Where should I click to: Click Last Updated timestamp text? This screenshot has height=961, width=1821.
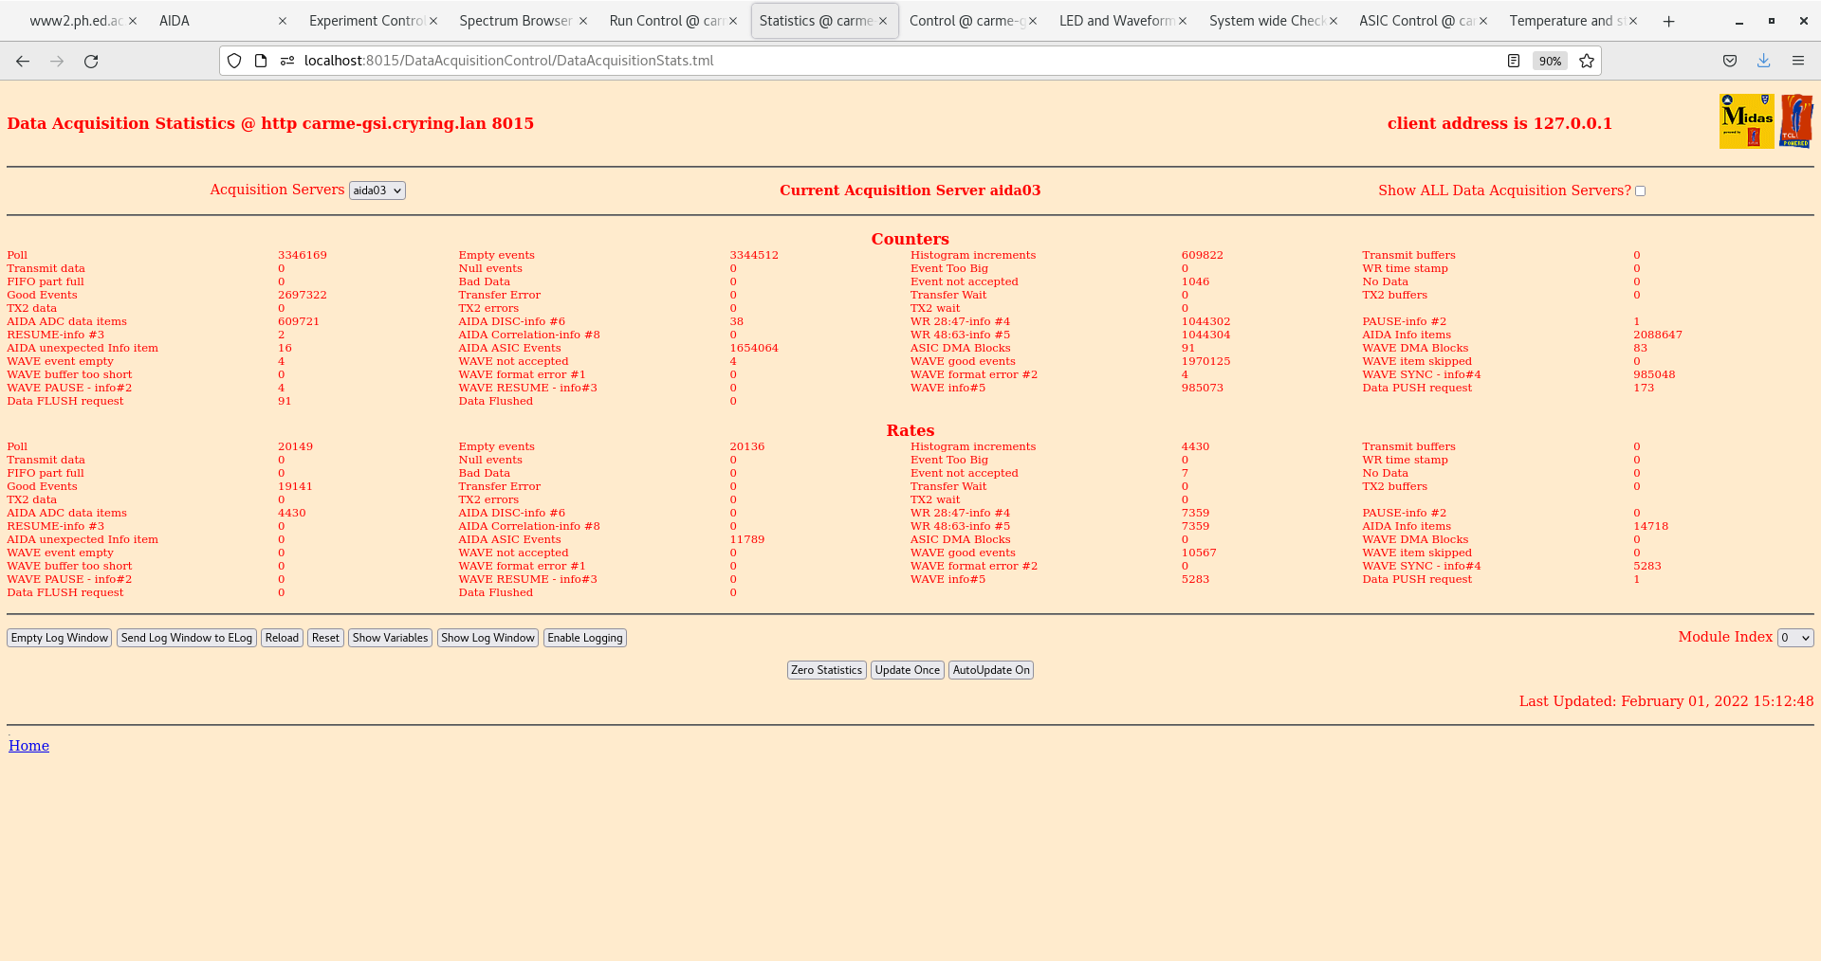point(1666,701)
